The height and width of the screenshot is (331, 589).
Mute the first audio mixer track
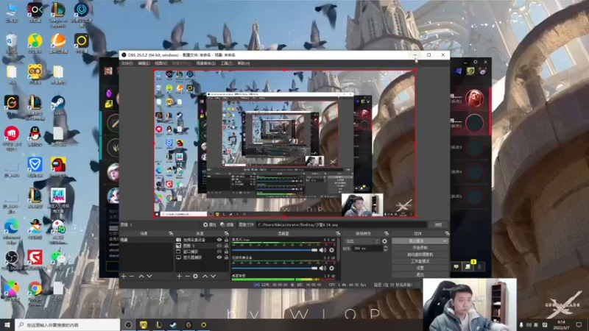(322, 250)
